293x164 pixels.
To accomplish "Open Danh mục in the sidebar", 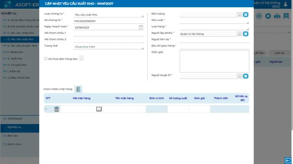I will 14,144.
